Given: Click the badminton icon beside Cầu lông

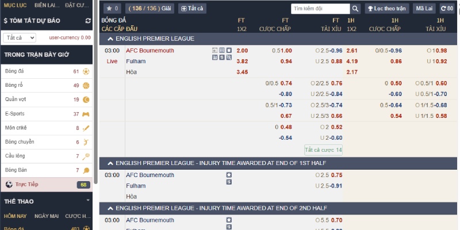Looking at the screenshot, I should click(x=86, y=156).
